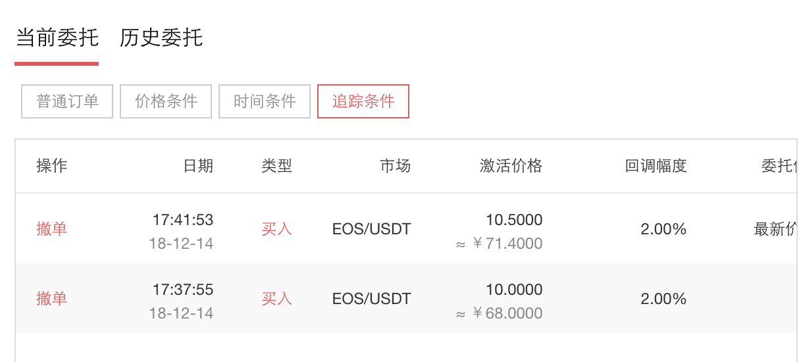Select the 追踪条件 filter button
The height and width of the screenshot is (362, 799).
363,101
